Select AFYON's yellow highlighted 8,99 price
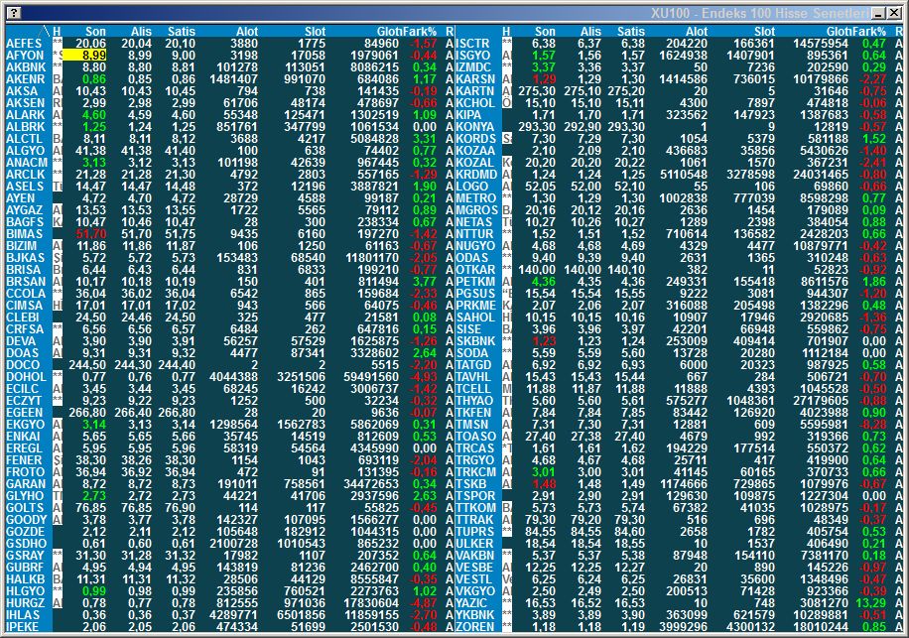The width and height of the screenshot is (909, 638). [84, 55]
